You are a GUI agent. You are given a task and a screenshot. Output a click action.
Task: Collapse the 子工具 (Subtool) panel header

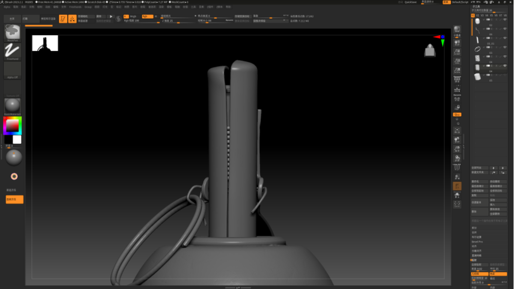(x=476, y=7)
